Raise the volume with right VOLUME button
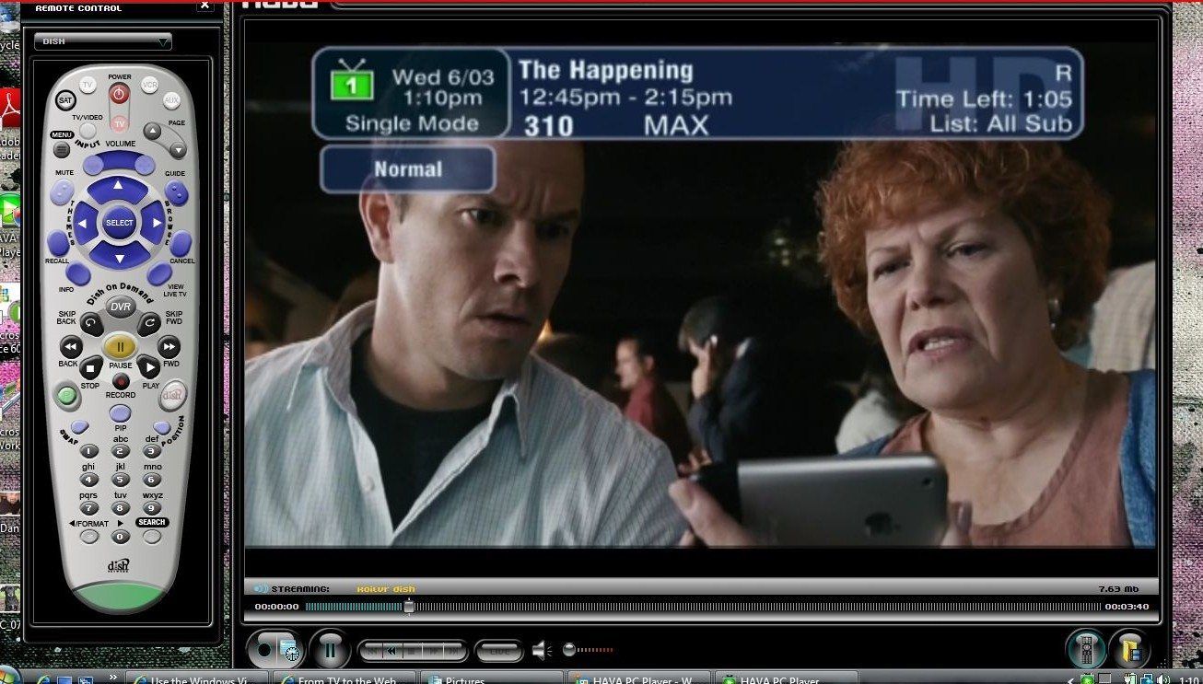This screenshot has height=684, width=1203. tap(145, 165)
